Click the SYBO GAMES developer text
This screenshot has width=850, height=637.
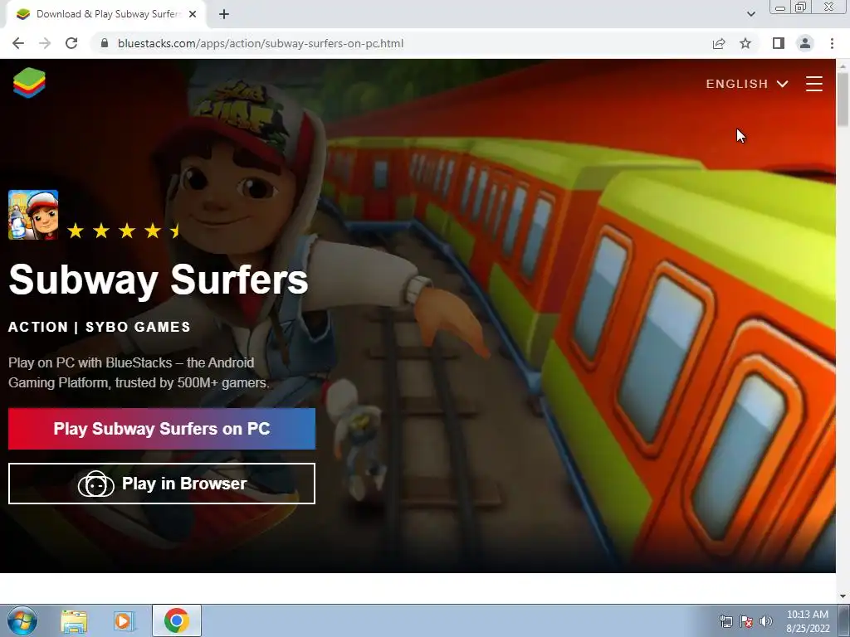coord(138,327)
